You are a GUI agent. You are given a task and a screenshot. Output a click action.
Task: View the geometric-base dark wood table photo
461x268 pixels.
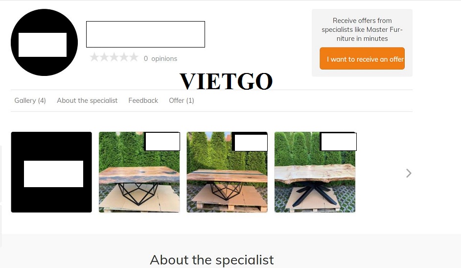pos(139,172)
